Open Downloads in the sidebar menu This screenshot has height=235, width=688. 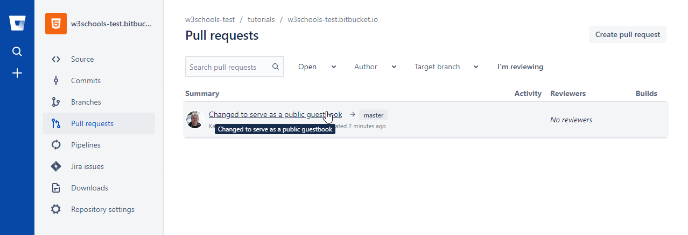pos(89,188)
